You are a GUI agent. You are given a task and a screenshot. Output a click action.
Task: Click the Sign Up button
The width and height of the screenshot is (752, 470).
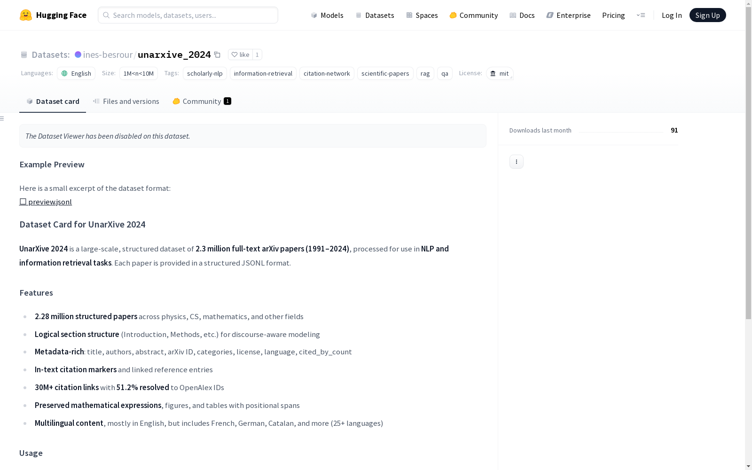tap(708, 15)
